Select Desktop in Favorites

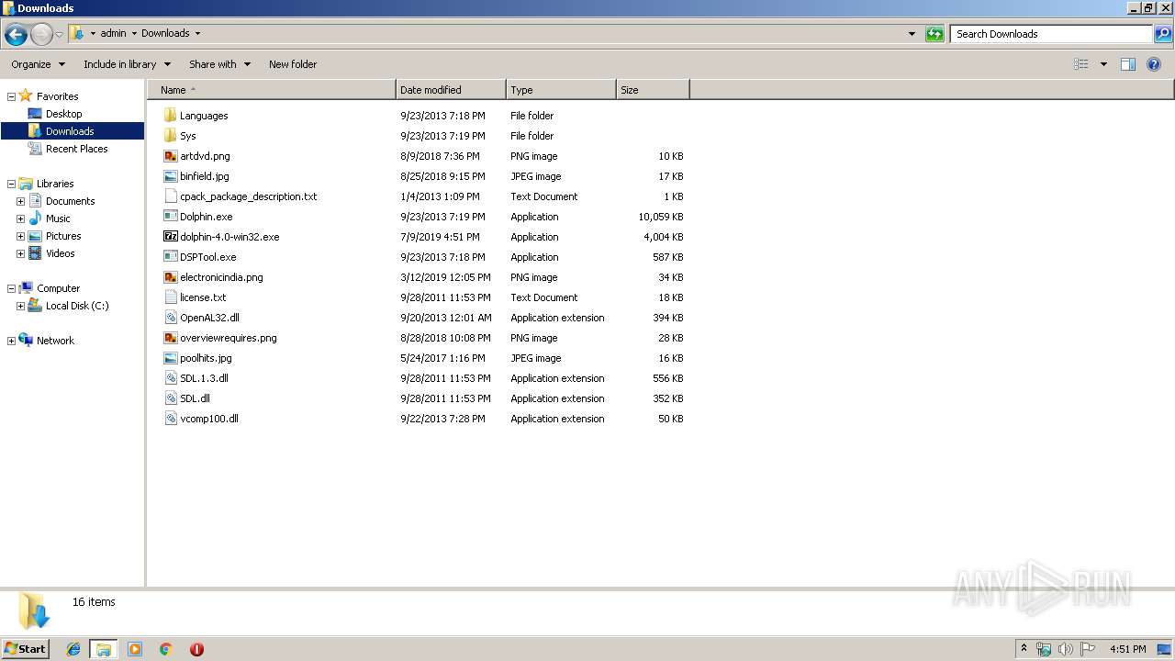[63, 114]
